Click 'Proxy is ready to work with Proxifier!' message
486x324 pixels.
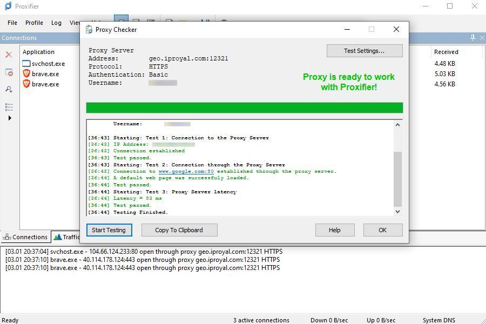click(x=349, y=82)
